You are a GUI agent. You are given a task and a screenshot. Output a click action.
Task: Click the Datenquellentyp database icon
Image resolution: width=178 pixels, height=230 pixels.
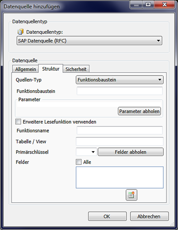coord(20,32)
